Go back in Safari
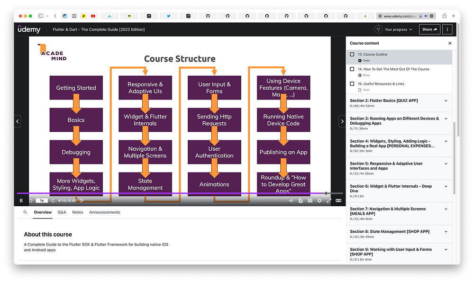The height and width of the screenshot is (283, 474). 55,16
